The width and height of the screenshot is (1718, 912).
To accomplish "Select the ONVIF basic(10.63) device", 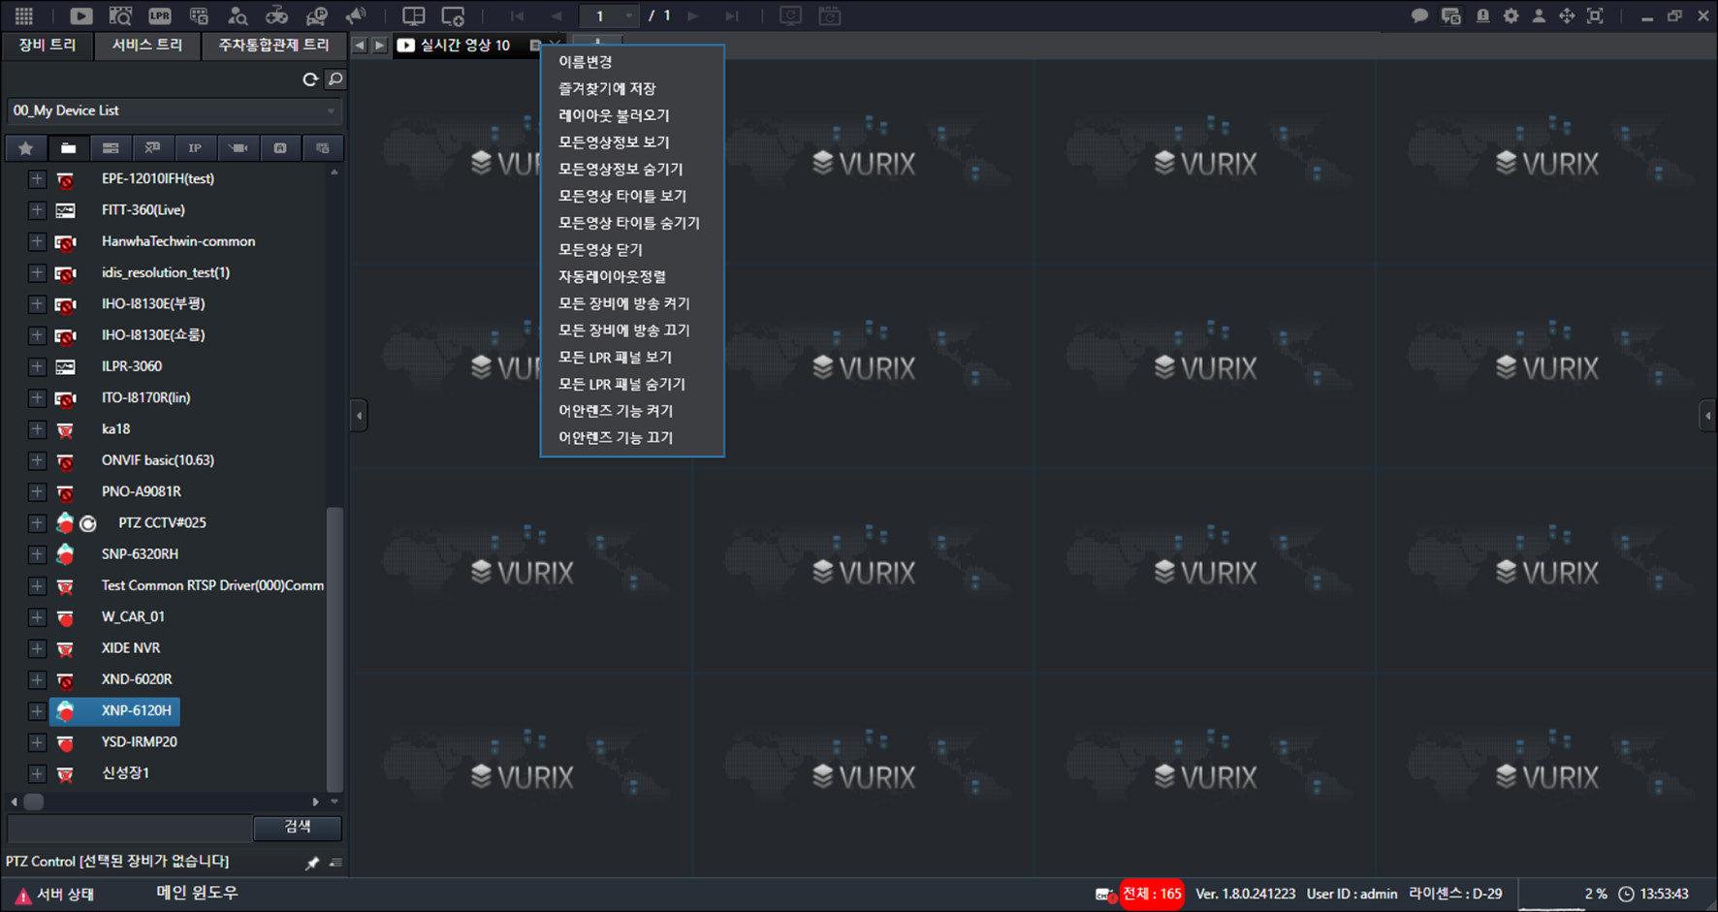I will (x=158, y=460).
